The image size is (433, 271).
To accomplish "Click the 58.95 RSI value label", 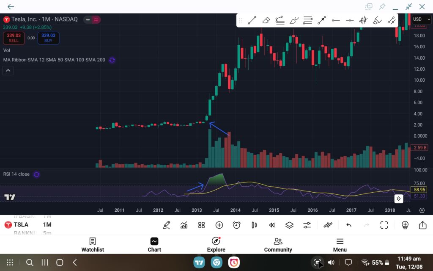I will pyautogui.click(x=419, y=190).
